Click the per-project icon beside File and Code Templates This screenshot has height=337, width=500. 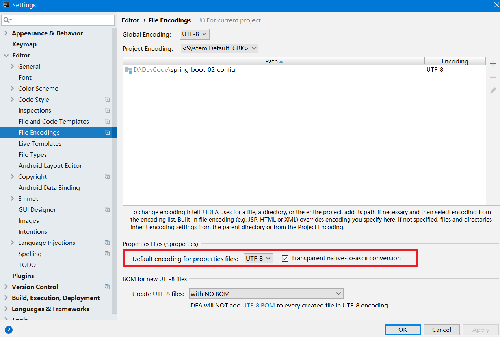107,122
